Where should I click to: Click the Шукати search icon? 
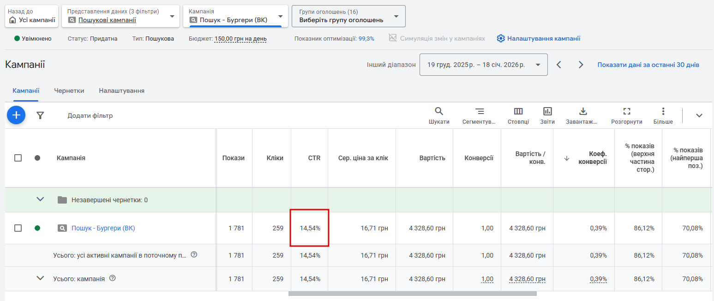point(438,115)
